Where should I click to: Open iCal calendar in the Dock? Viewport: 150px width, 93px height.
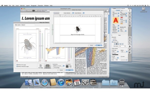(x=77, y=82)
